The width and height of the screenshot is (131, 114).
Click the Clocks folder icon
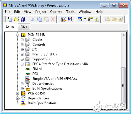[28, 40]
